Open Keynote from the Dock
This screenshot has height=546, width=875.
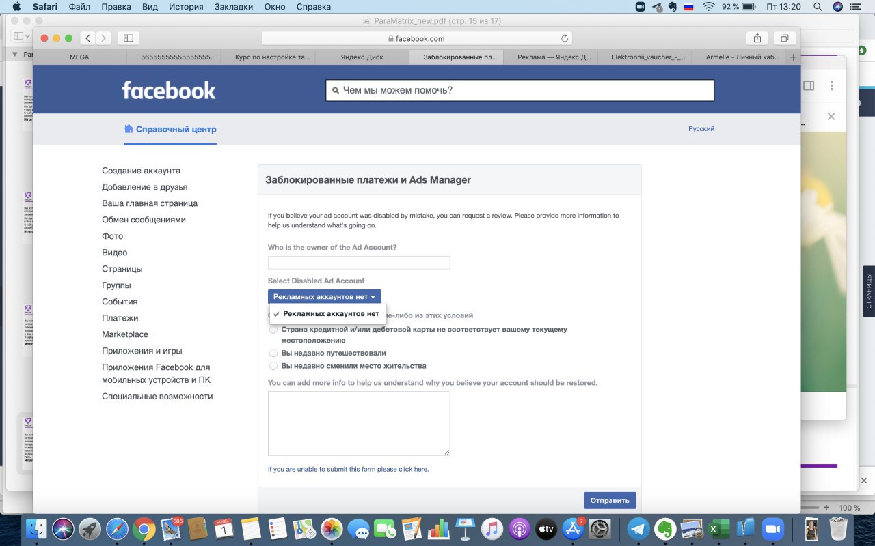pyautogui.click(x=465, y=528)
